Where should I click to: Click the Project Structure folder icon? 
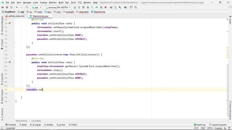coord(125,7)
